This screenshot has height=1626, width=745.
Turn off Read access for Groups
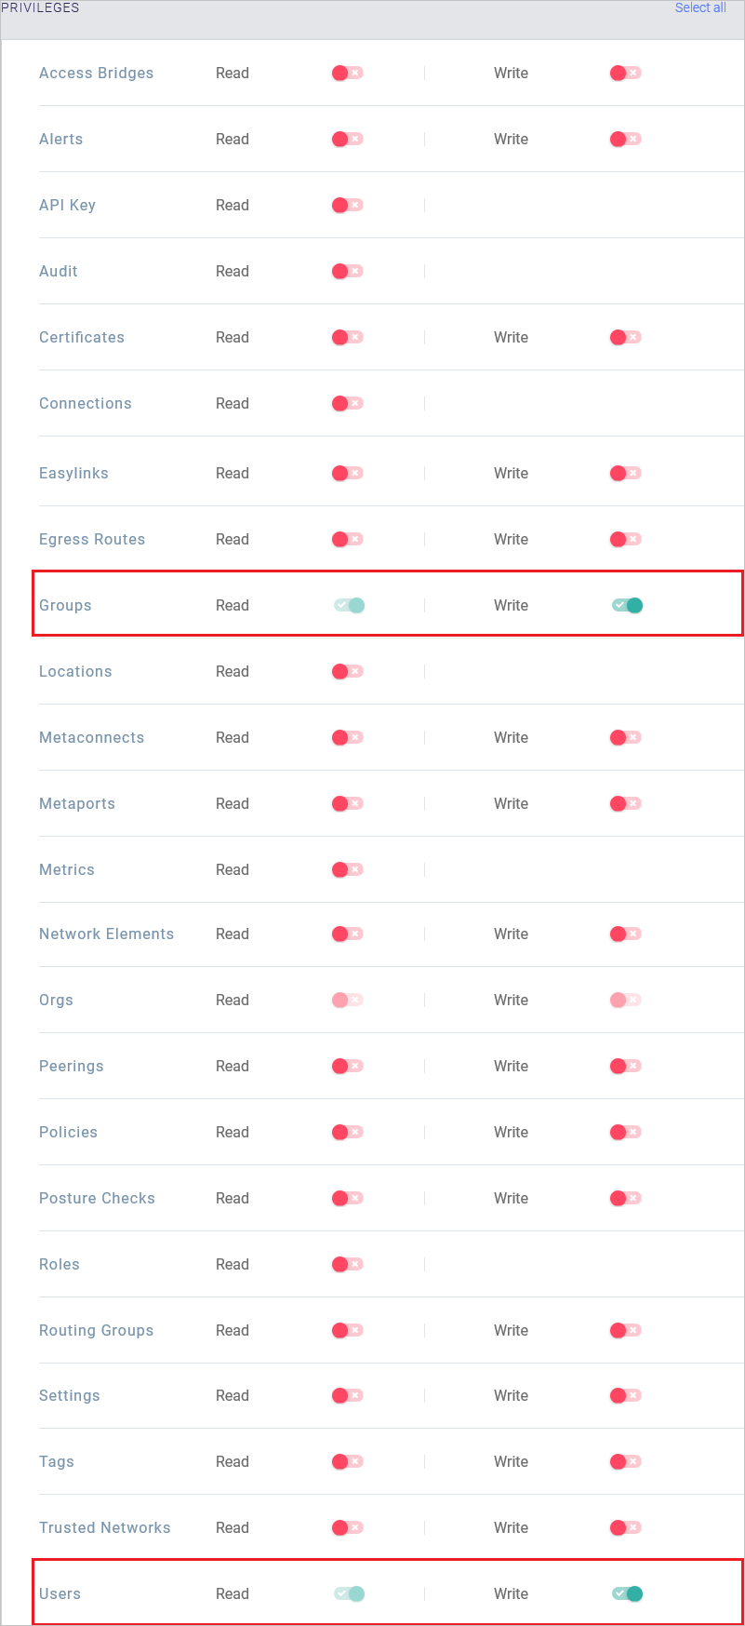[348, 605]
